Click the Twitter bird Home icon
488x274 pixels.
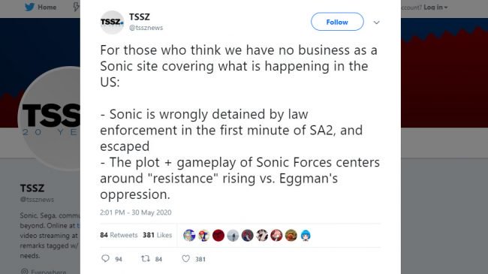pos(29,7)
